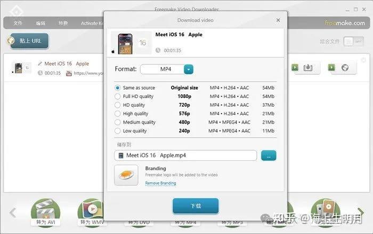Image resolution: width=373 pixels, height=234 pixels.
Task: Click the Meet iOS 16 Apple title in main list
Action: click(67, 63)
